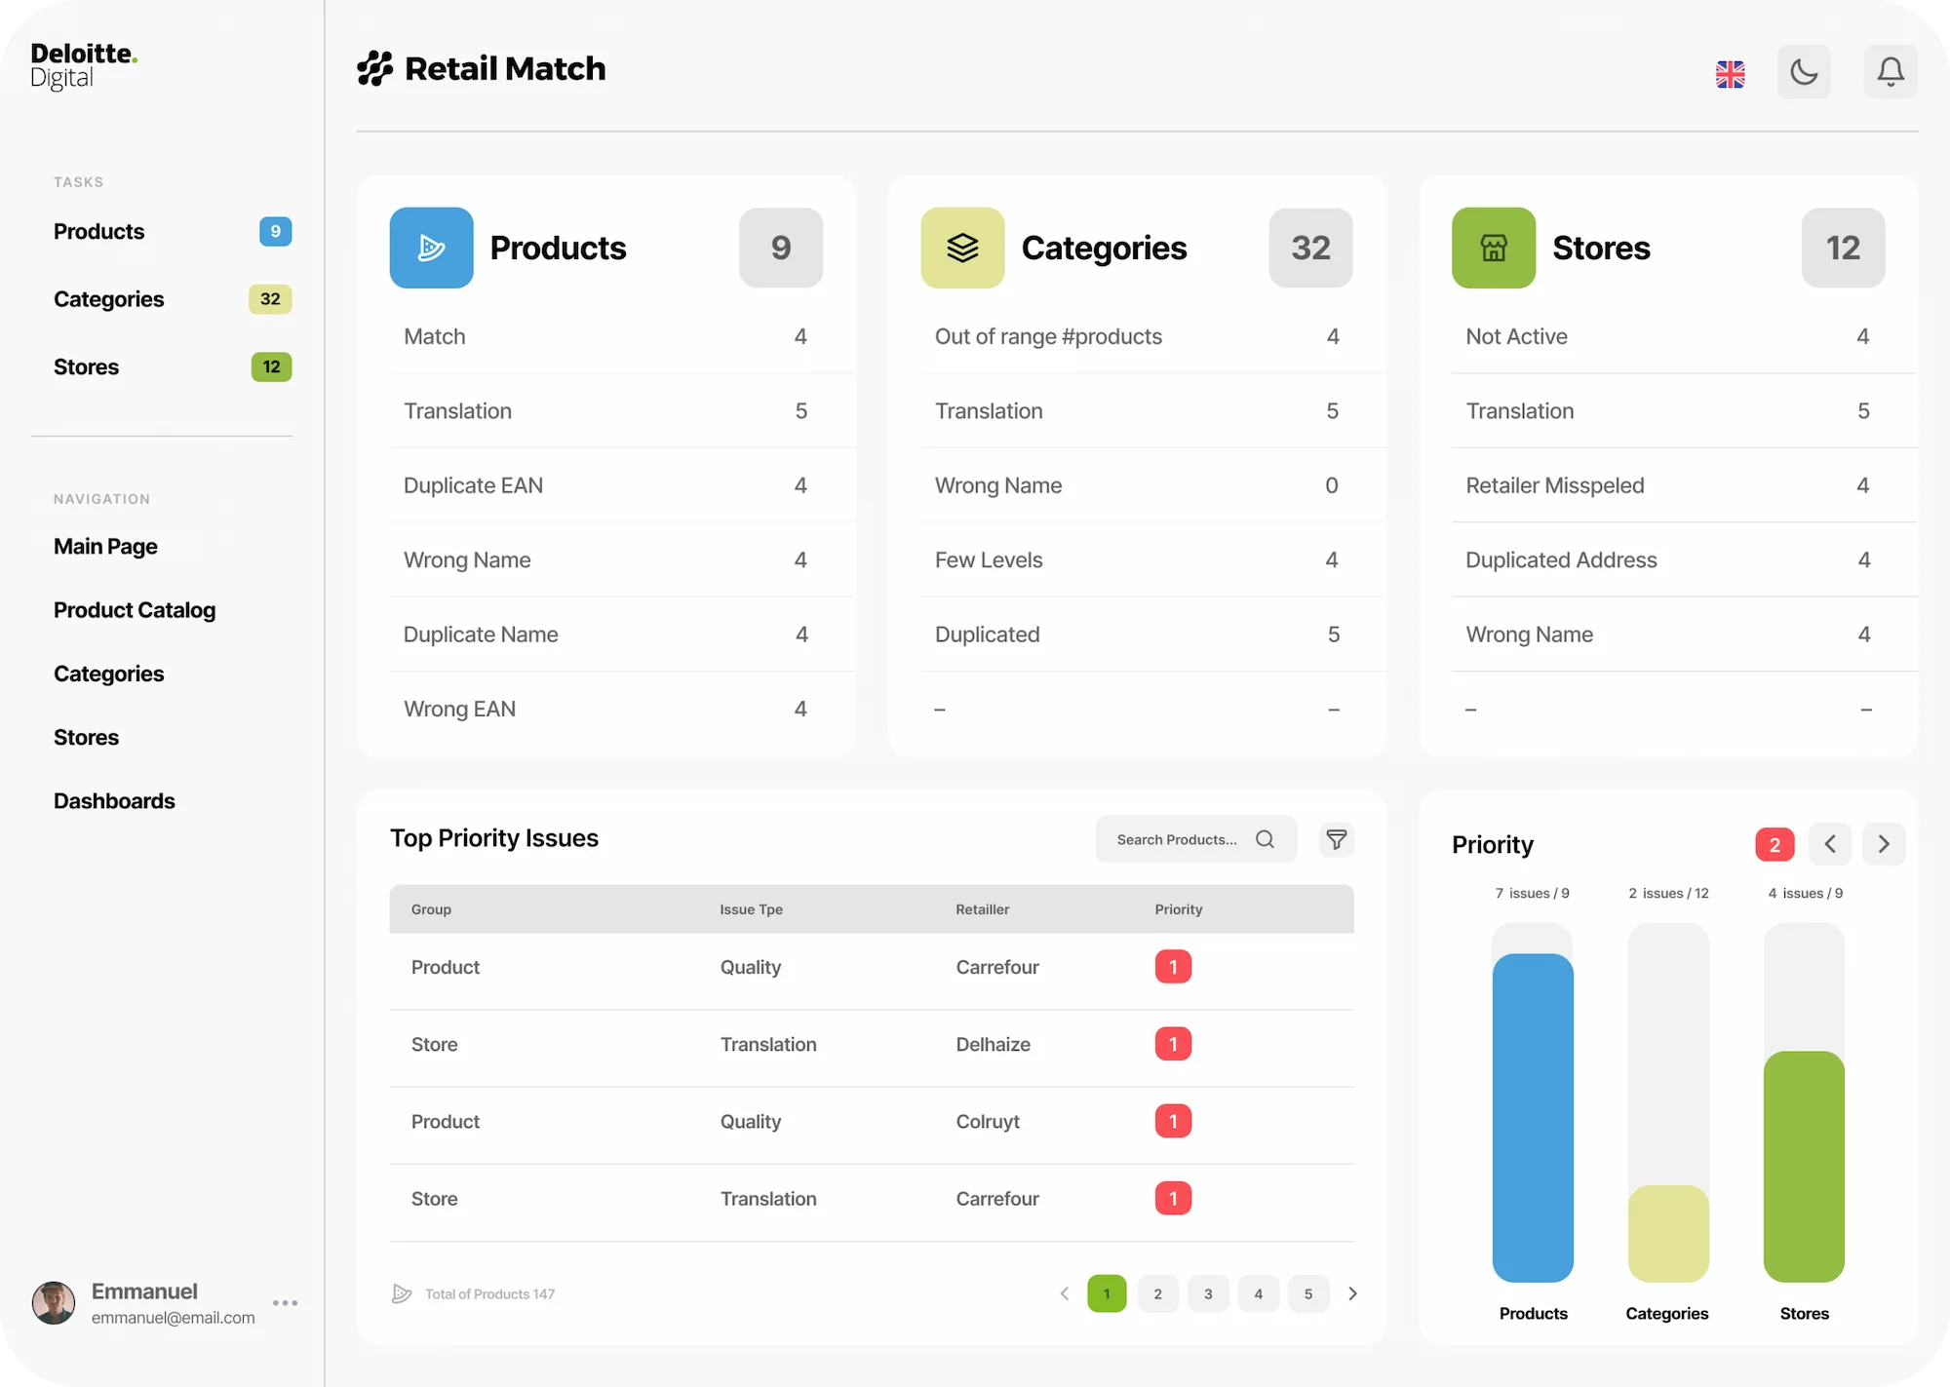Open the user options three-dot menu

pyautogui.click(x=286, y=1303)
